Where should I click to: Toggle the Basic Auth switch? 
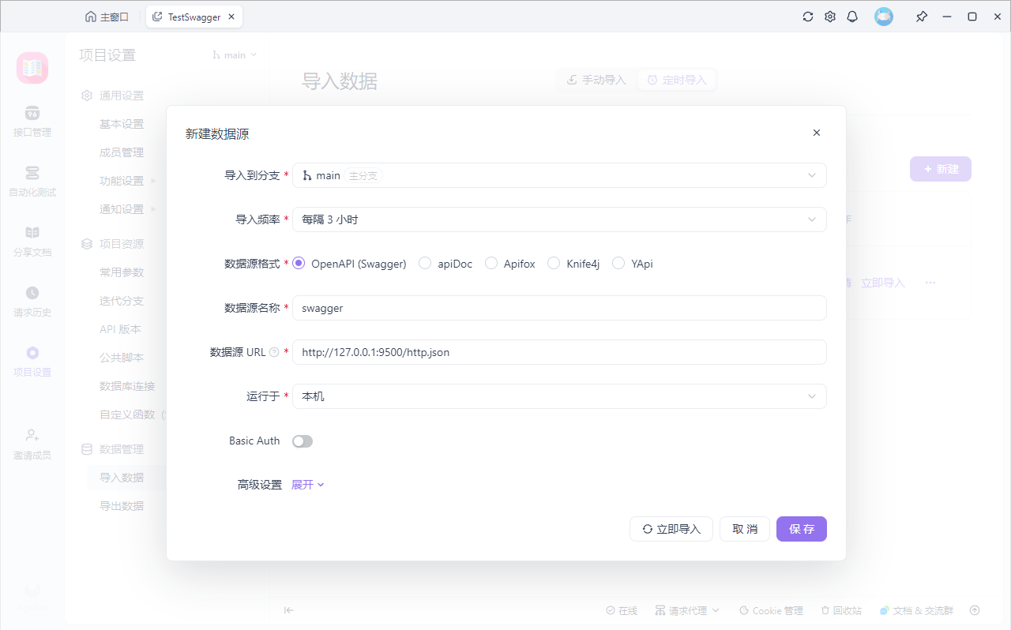303,441
